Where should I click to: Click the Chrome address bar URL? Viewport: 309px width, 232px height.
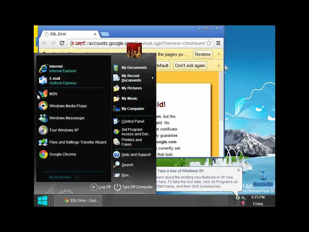(x=140, y=43)
